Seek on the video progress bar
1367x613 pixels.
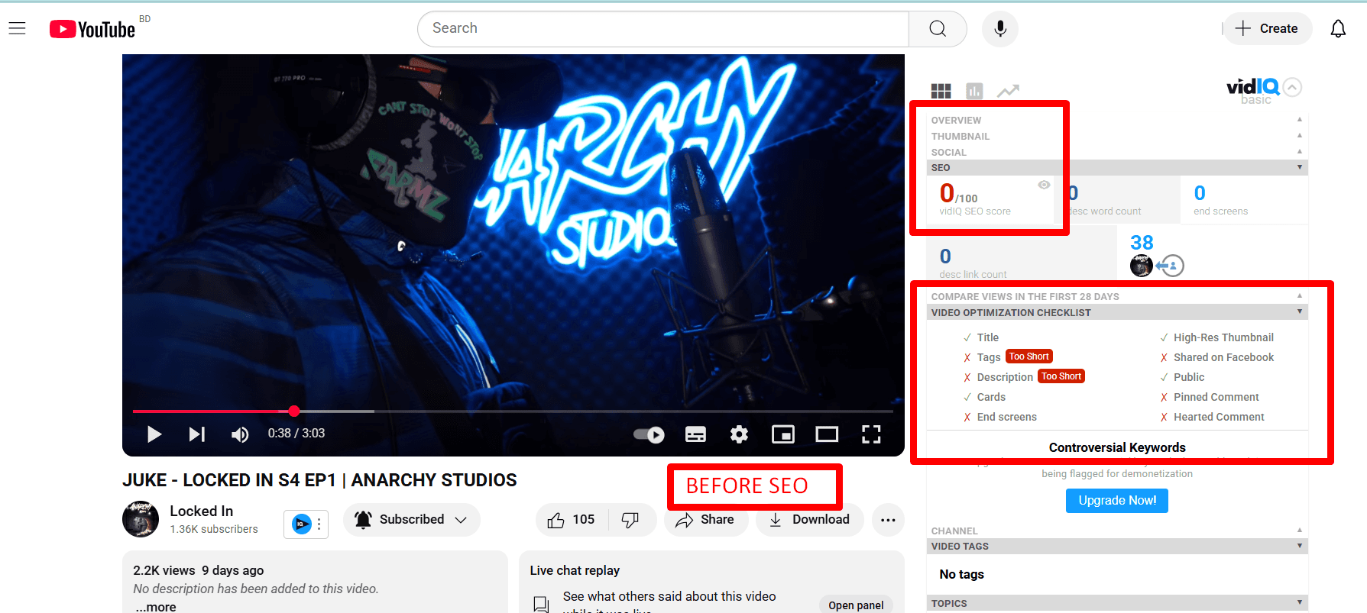click(x=511, y=411)
